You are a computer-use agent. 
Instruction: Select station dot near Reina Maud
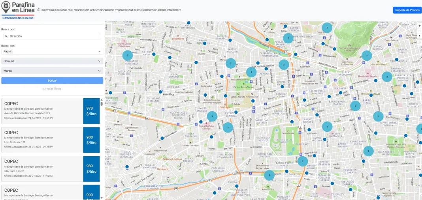(160, 92)
